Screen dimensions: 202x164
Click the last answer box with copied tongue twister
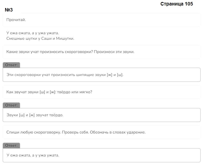102,155
